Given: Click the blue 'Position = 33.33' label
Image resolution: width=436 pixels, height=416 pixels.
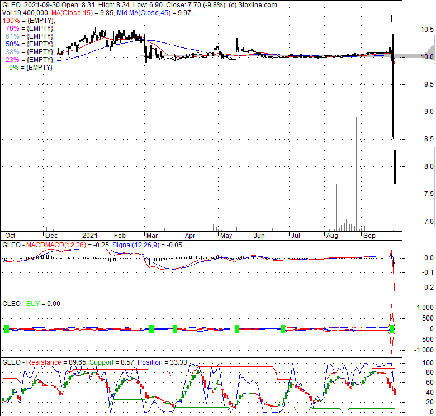Looking at the screenshot, I should click(163, 362).
